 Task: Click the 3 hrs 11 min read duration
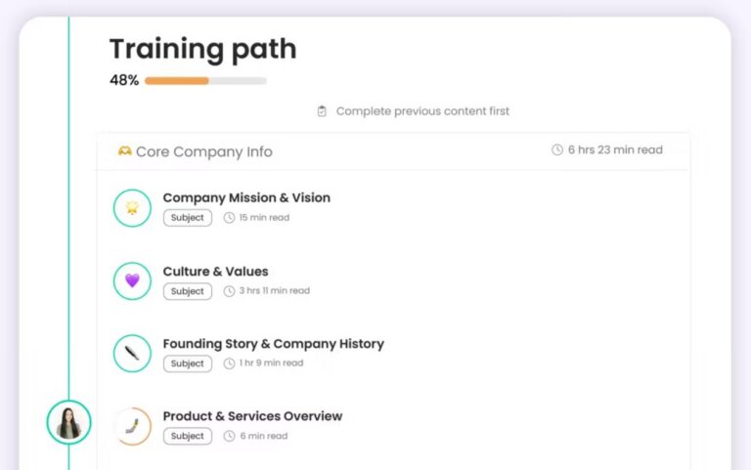275,290
